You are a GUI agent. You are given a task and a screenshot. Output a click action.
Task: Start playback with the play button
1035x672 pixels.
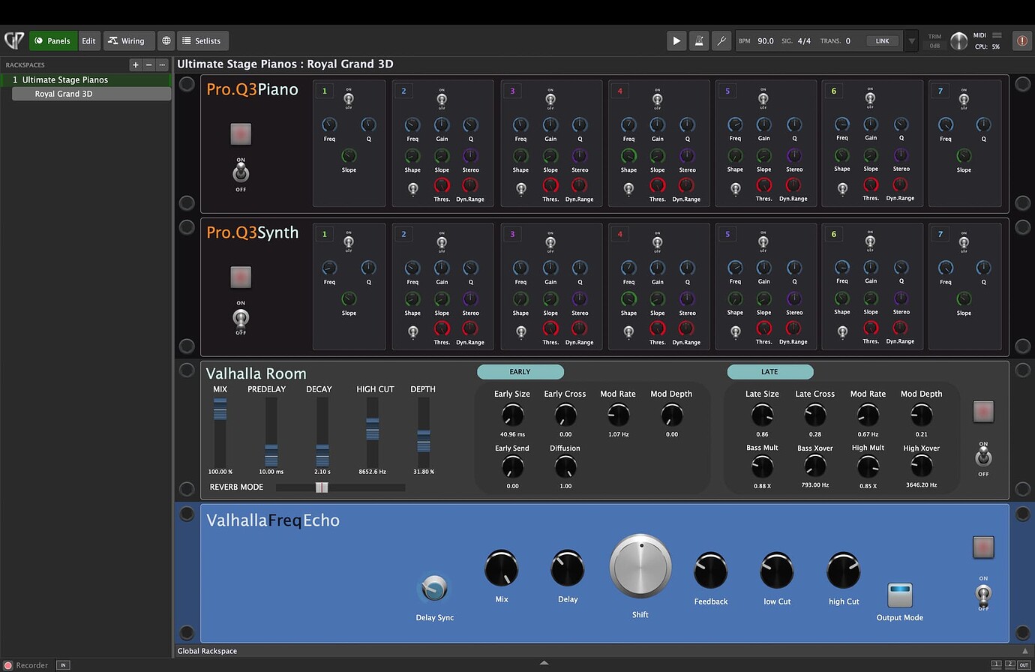[676, 40]
